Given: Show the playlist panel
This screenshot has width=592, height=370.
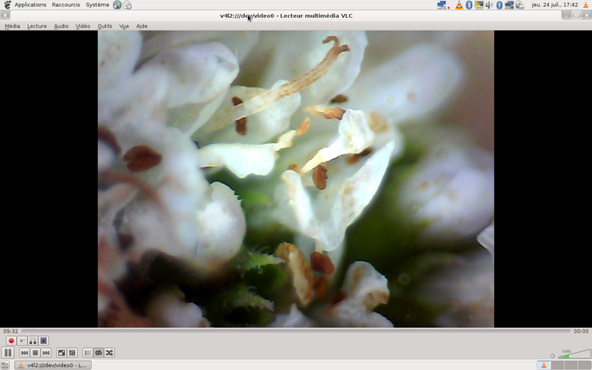Looking at the screenshot, I should click(87, 353).
